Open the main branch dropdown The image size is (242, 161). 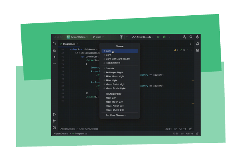coord(98,37)
